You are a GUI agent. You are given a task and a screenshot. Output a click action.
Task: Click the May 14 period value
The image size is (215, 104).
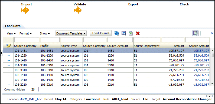click(x=61, y=99)
